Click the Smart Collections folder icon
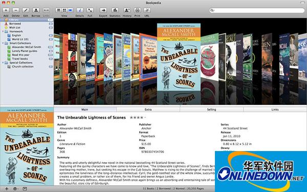The height and width of the screenshot is (192, 307). point(6,44)
